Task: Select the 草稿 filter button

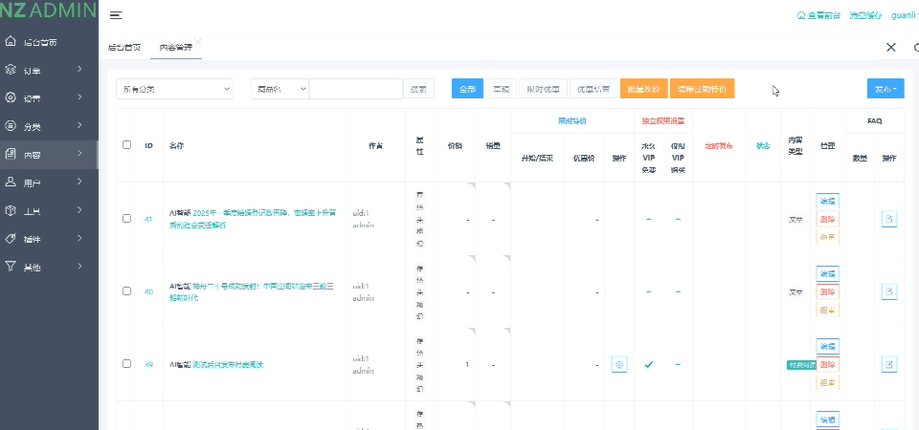Action: [501, 89]
